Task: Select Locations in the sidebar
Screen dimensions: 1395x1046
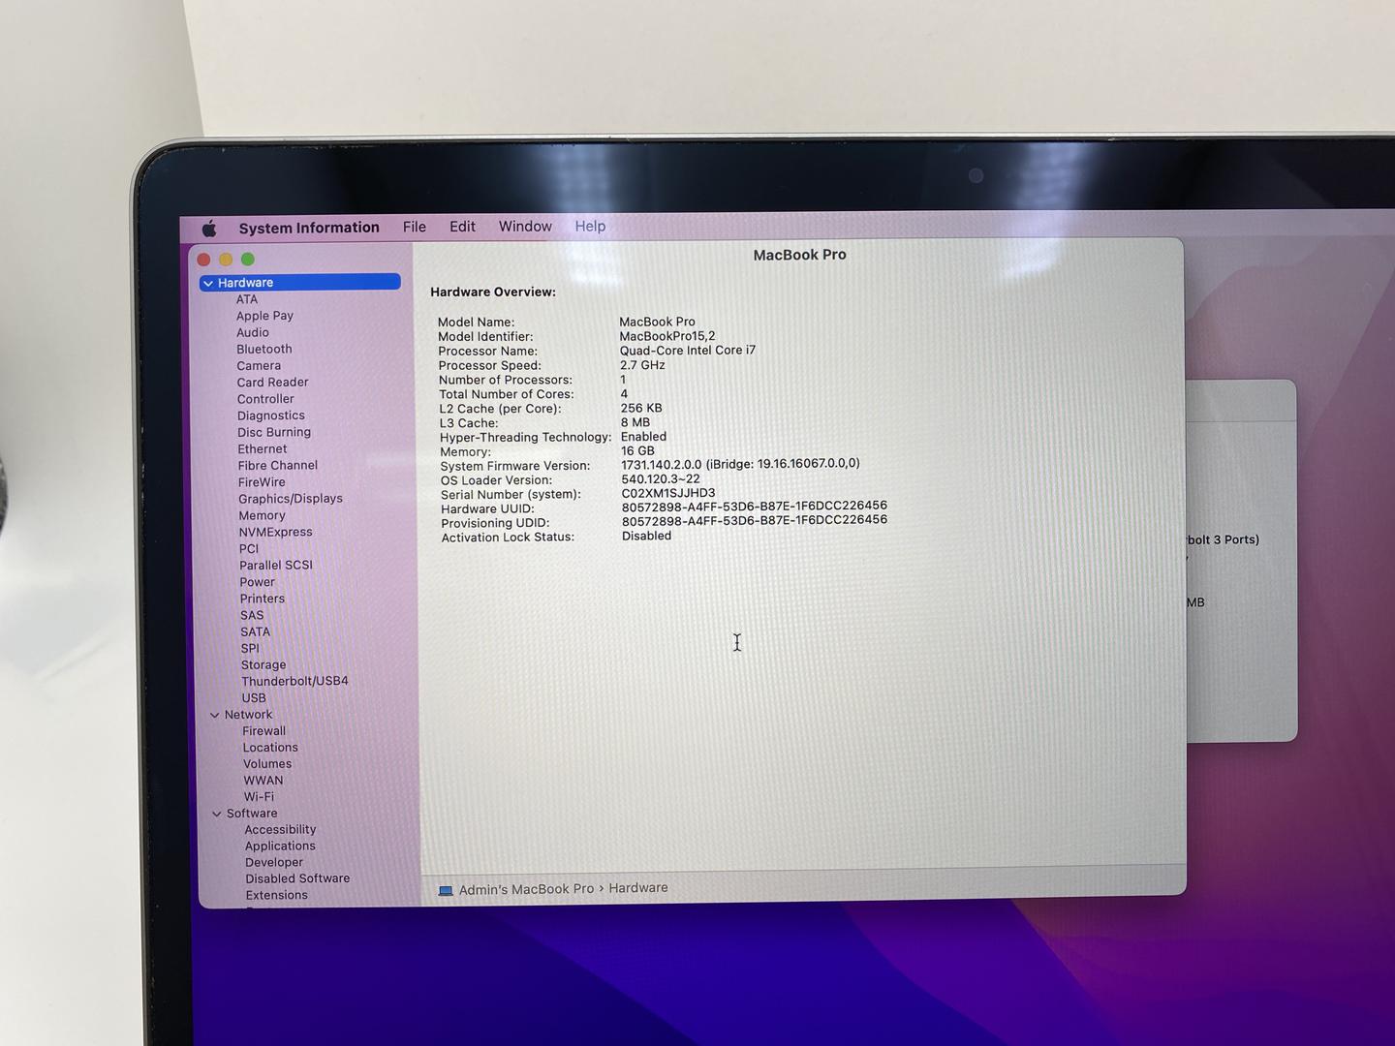Action: coord(270,748)
